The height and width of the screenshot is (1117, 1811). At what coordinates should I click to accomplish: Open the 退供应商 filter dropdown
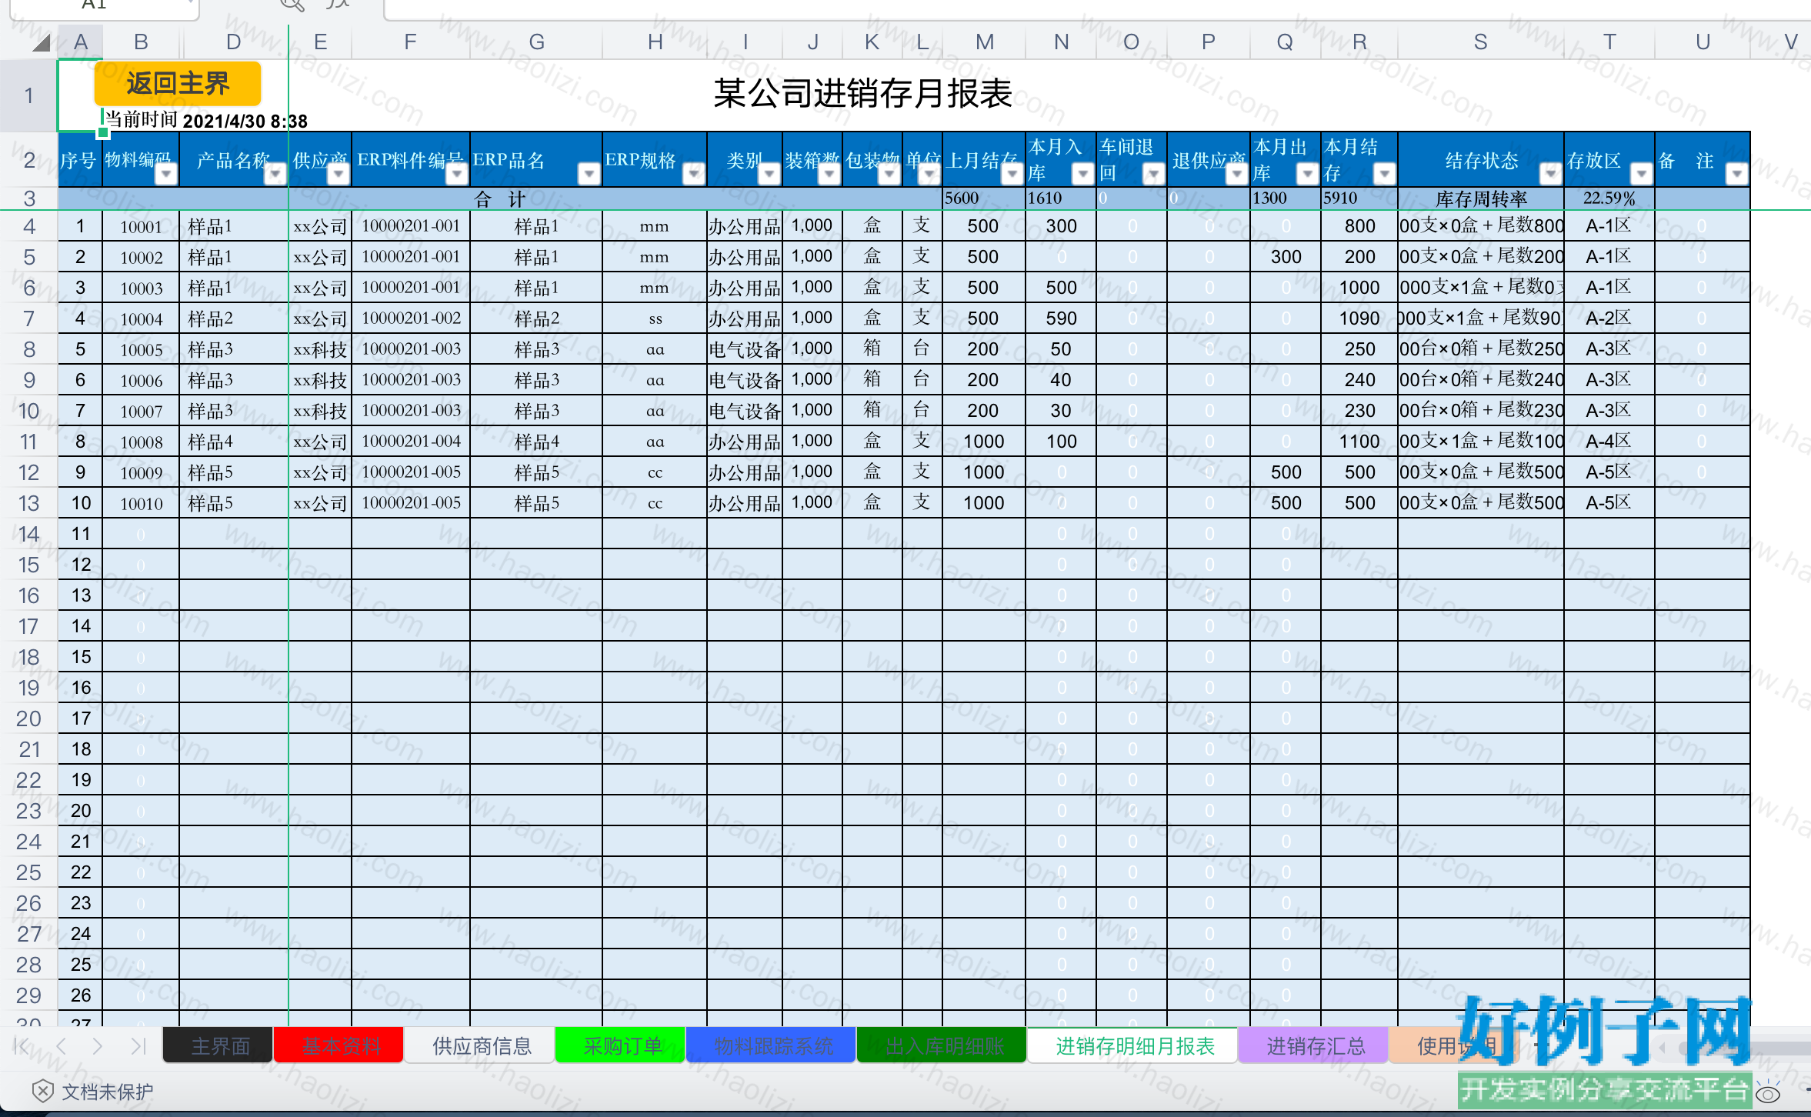(1236, 174)
